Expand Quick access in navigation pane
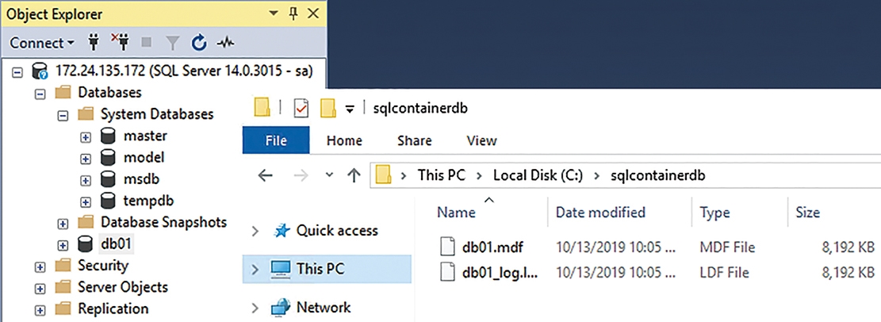The image size is (881, 322). point(255,231)
